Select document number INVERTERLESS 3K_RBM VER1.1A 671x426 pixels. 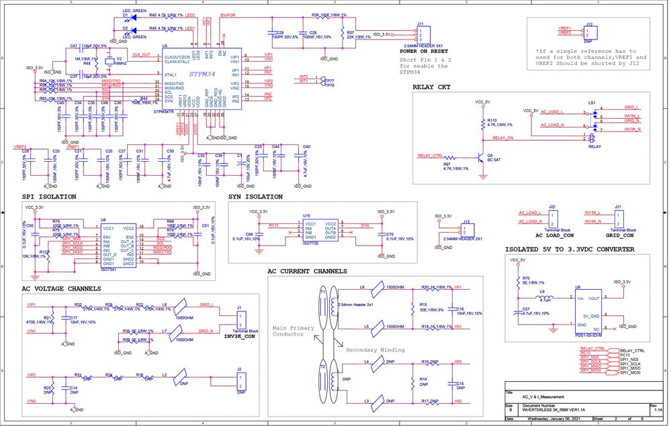point(553,410)
